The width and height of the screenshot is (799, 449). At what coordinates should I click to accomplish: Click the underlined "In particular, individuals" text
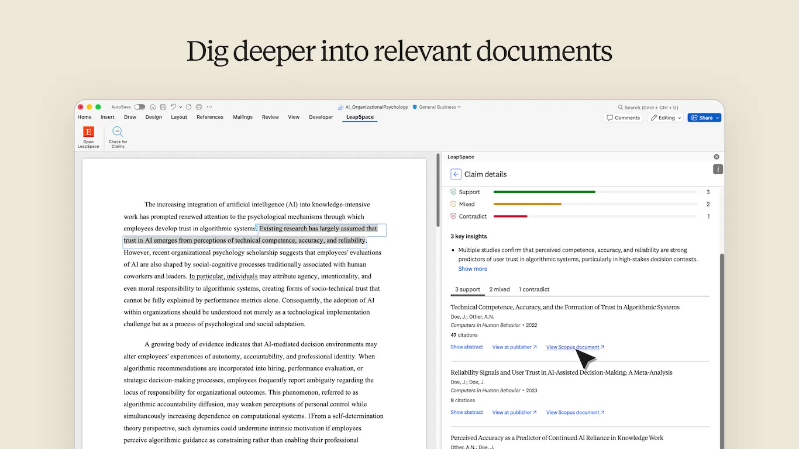[x=223, y=277]
